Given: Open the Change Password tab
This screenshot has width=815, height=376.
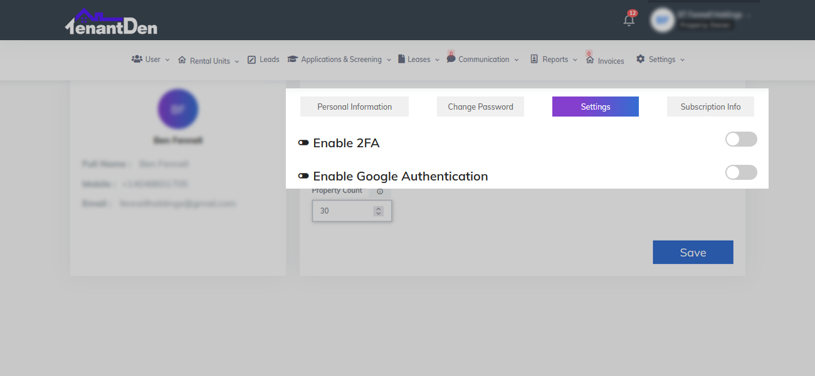Looking at the screenshot, I should [480, 107].
